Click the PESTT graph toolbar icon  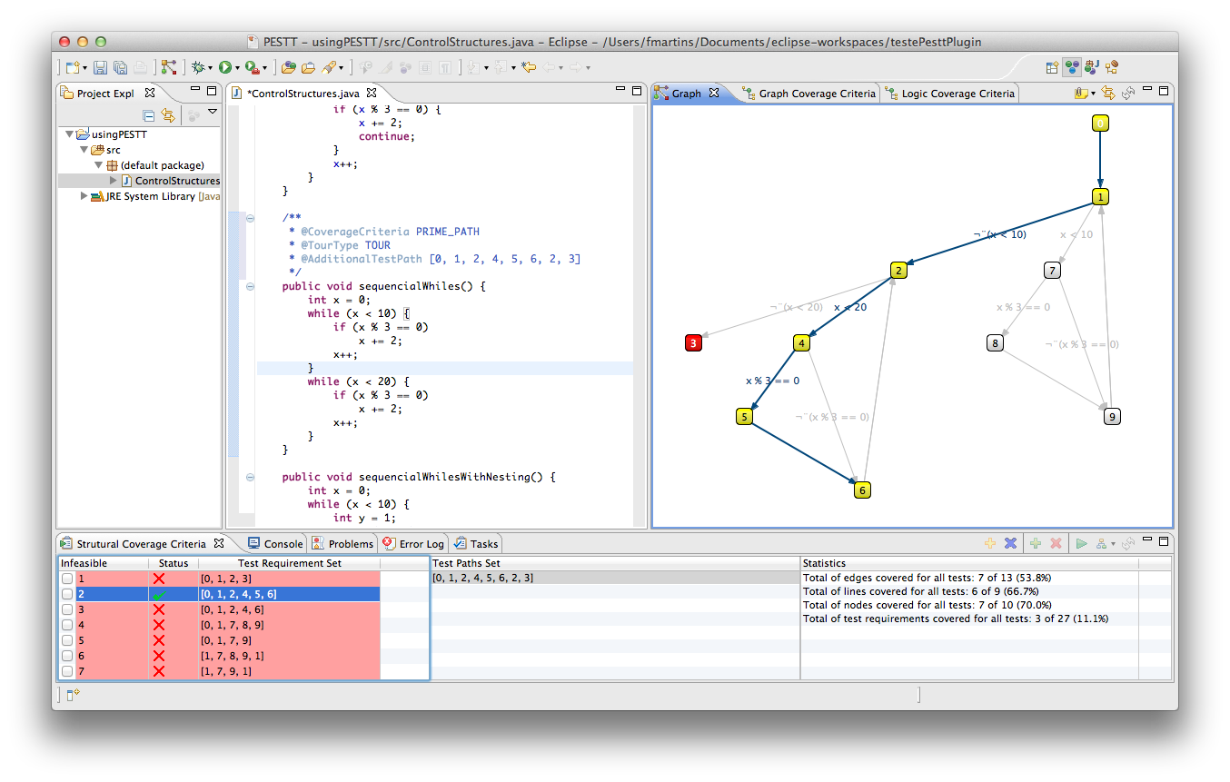tap(169, 67)
